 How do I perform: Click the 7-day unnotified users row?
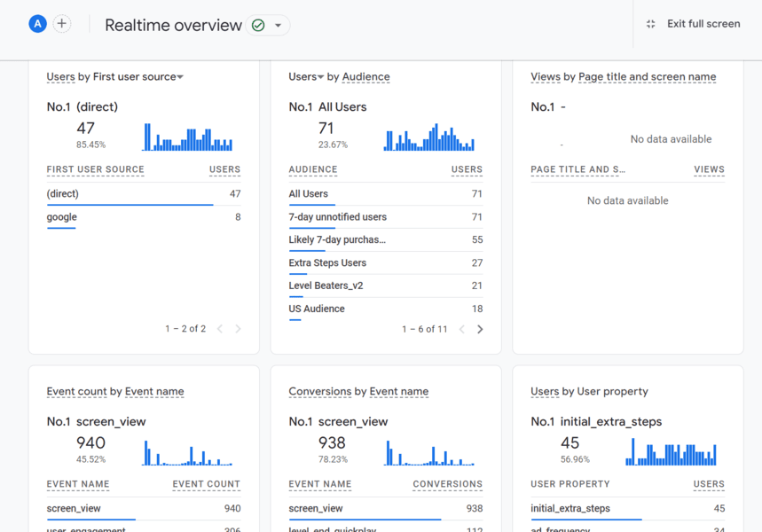(x=385, y=217)
